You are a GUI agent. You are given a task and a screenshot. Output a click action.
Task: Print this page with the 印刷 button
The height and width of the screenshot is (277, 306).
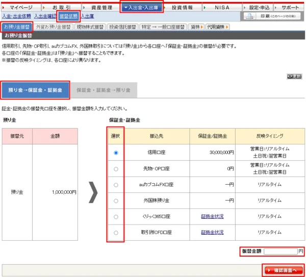pyautogui.click(x=273, y=16)
